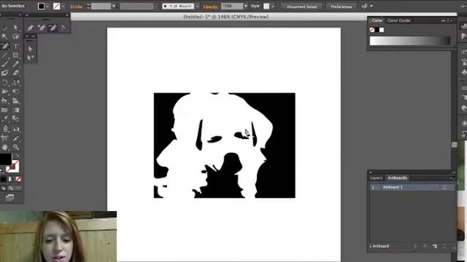Select the Slice tool
This screenshot has width=467, height=262.
click(16, 138)
